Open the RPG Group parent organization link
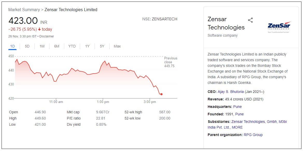Viewport: 303px width, 151px height. (x=253, y=135)
